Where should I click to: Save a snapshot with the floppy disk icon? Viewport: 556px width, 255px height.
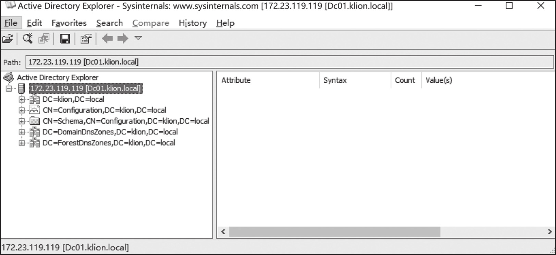point(65,39)
